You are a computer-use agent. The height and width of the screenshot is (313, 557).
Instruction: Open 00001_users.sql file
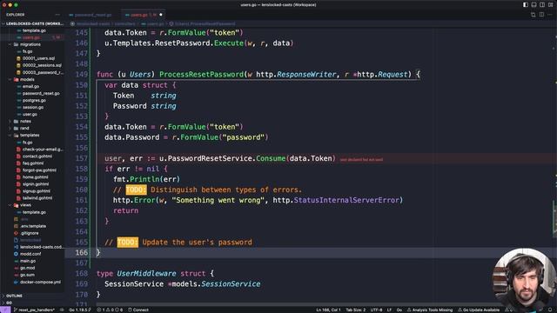click(38, 58)
